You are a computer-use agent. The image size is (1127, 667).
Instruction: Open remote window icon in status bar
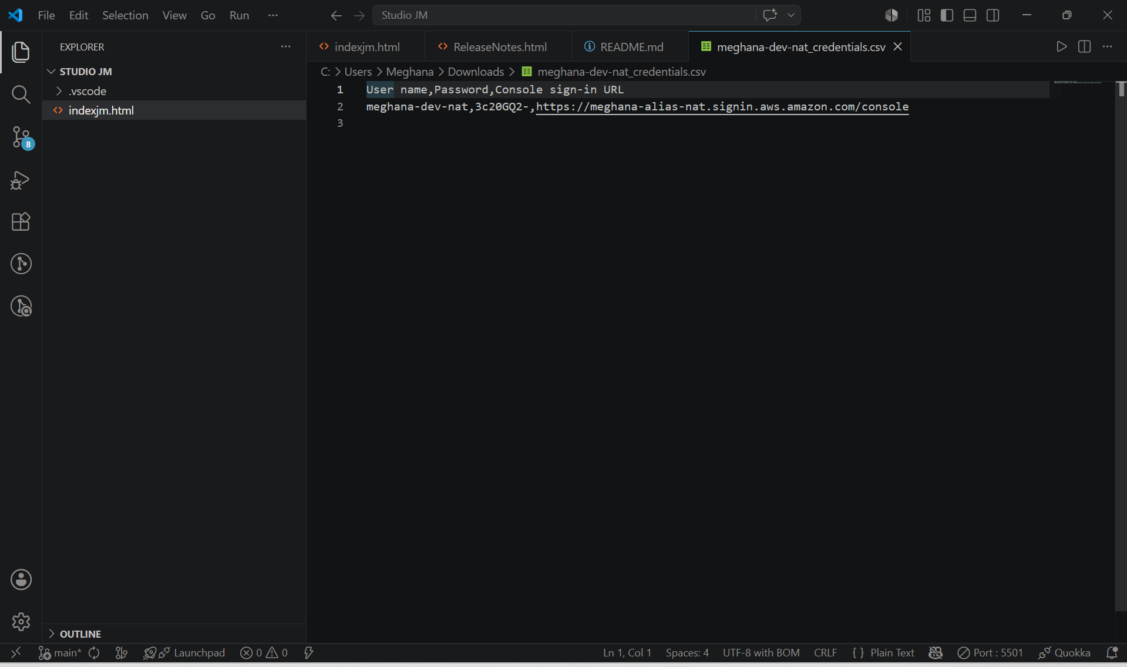16,652
